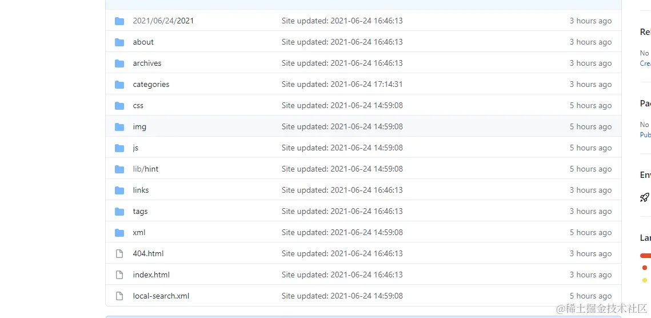
Task: Click the folder icon for 2021/06/24/2021
Action: (119, 21)
